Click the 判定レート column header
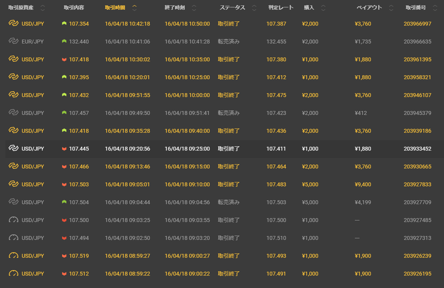 (x=281, y=8)
